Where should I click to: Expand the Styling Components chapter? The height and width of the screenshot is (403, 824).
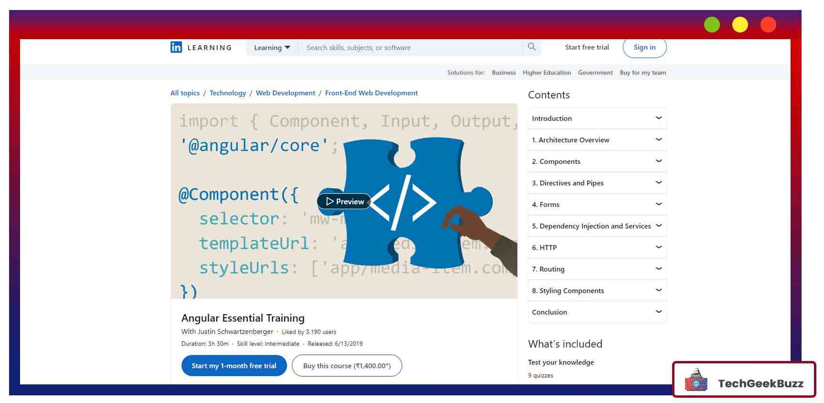(597, 290)
